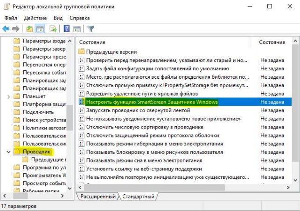Click the forward arrow in toolbar
300x211 pixels.
pos(16,29)
